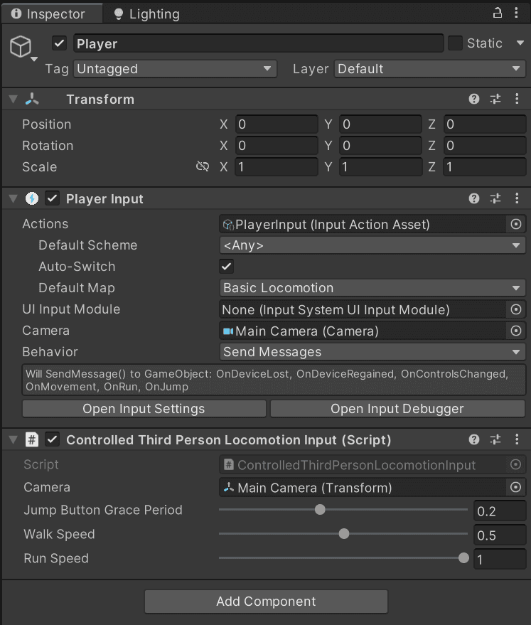This screenshot has height=625, width=531.
Task: Open the help for the Transform component
Action: (x=473, y=99)
